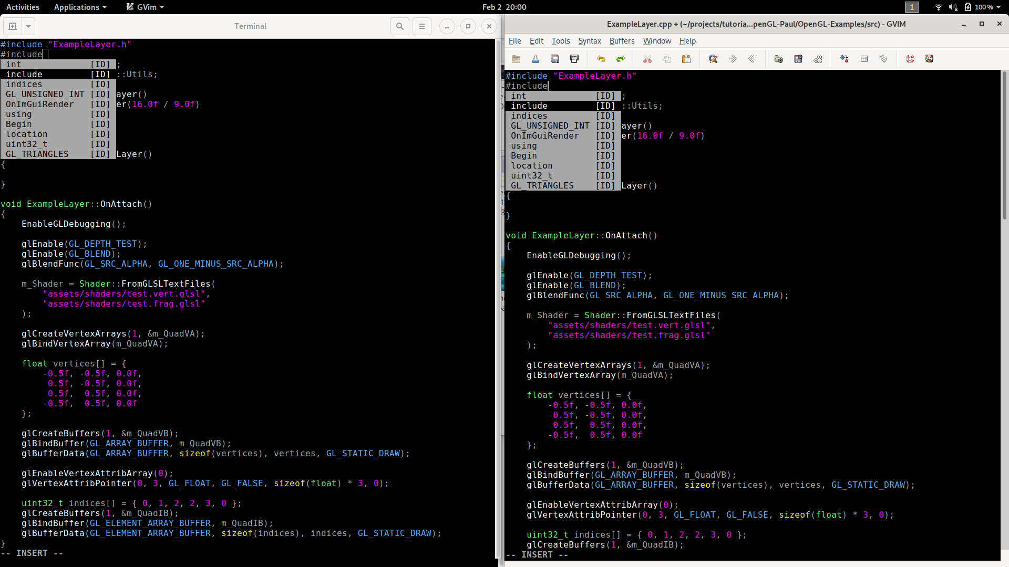Open the Applications menu in top bar

(x=80, y=7)
